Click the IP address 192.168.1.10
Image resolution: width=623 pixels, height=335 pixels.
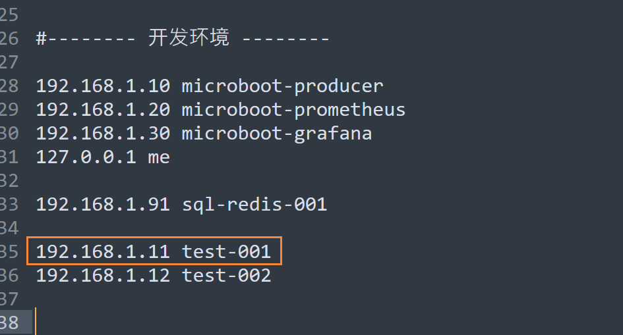[x=103, y=86]
